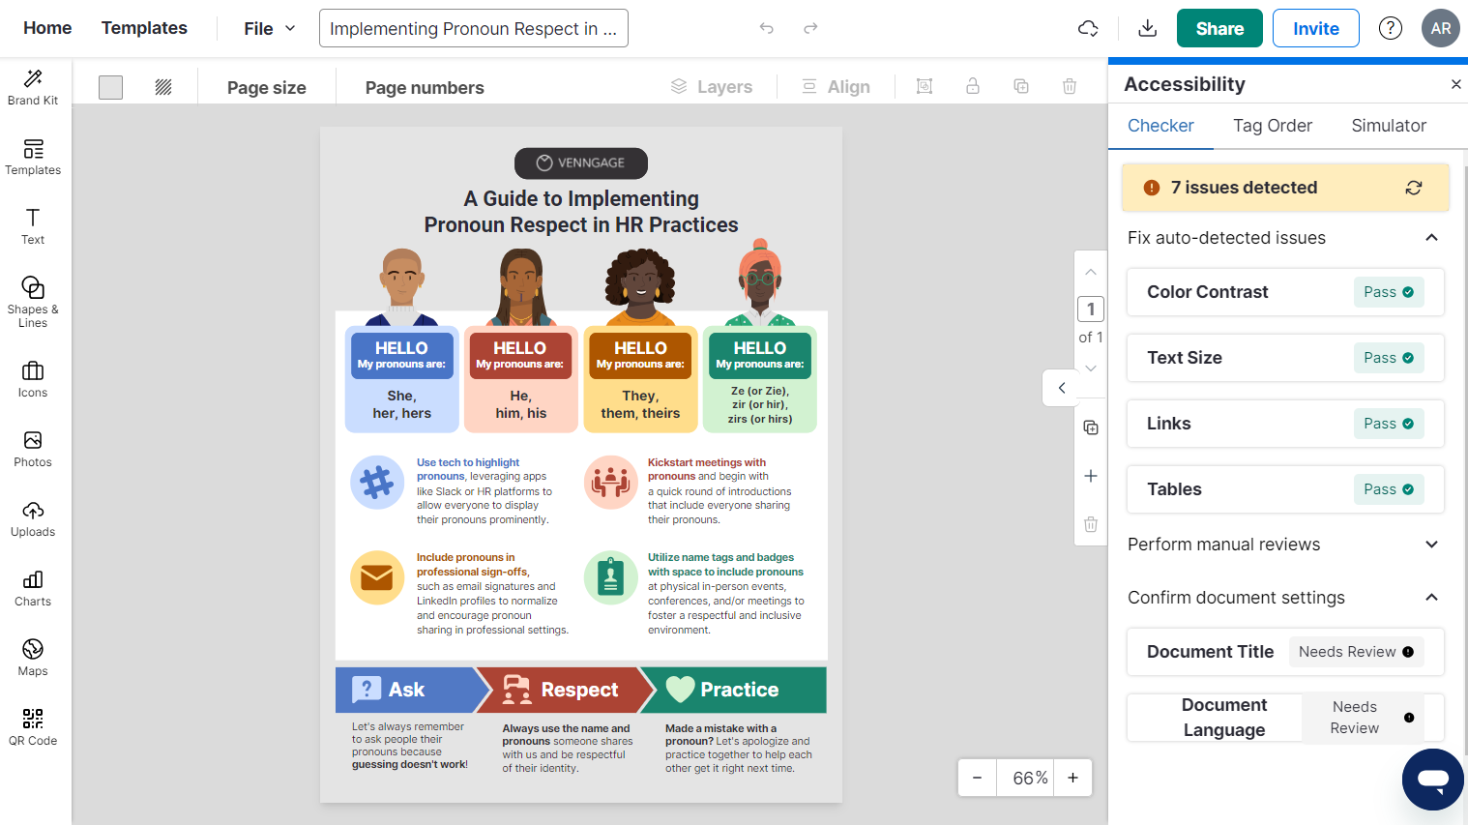Click the document title input field
The width and height of the screenshot is (1468, 825).
[473, 28]
